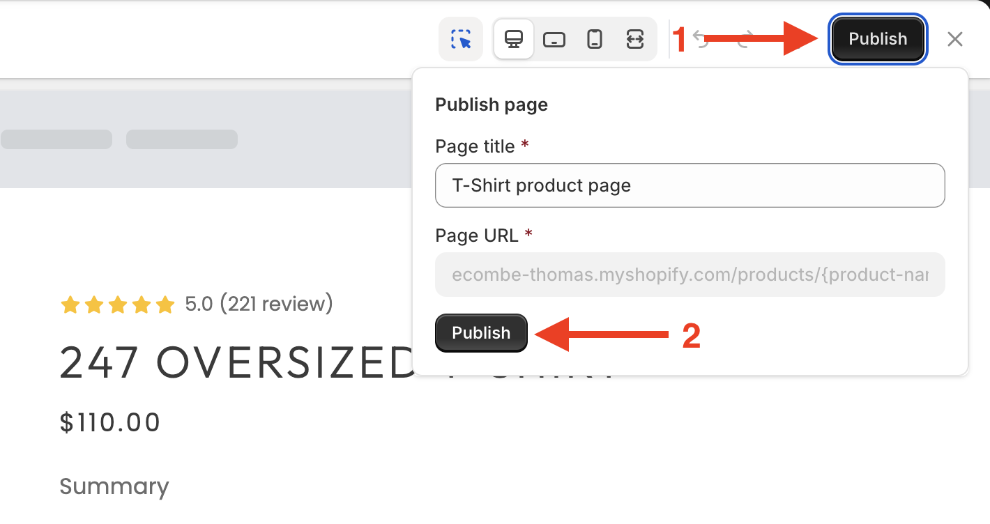Image resolution: width=990 pixels, height=524 pixels.
Task: Click the redo arrow icon
Action: 743,39
